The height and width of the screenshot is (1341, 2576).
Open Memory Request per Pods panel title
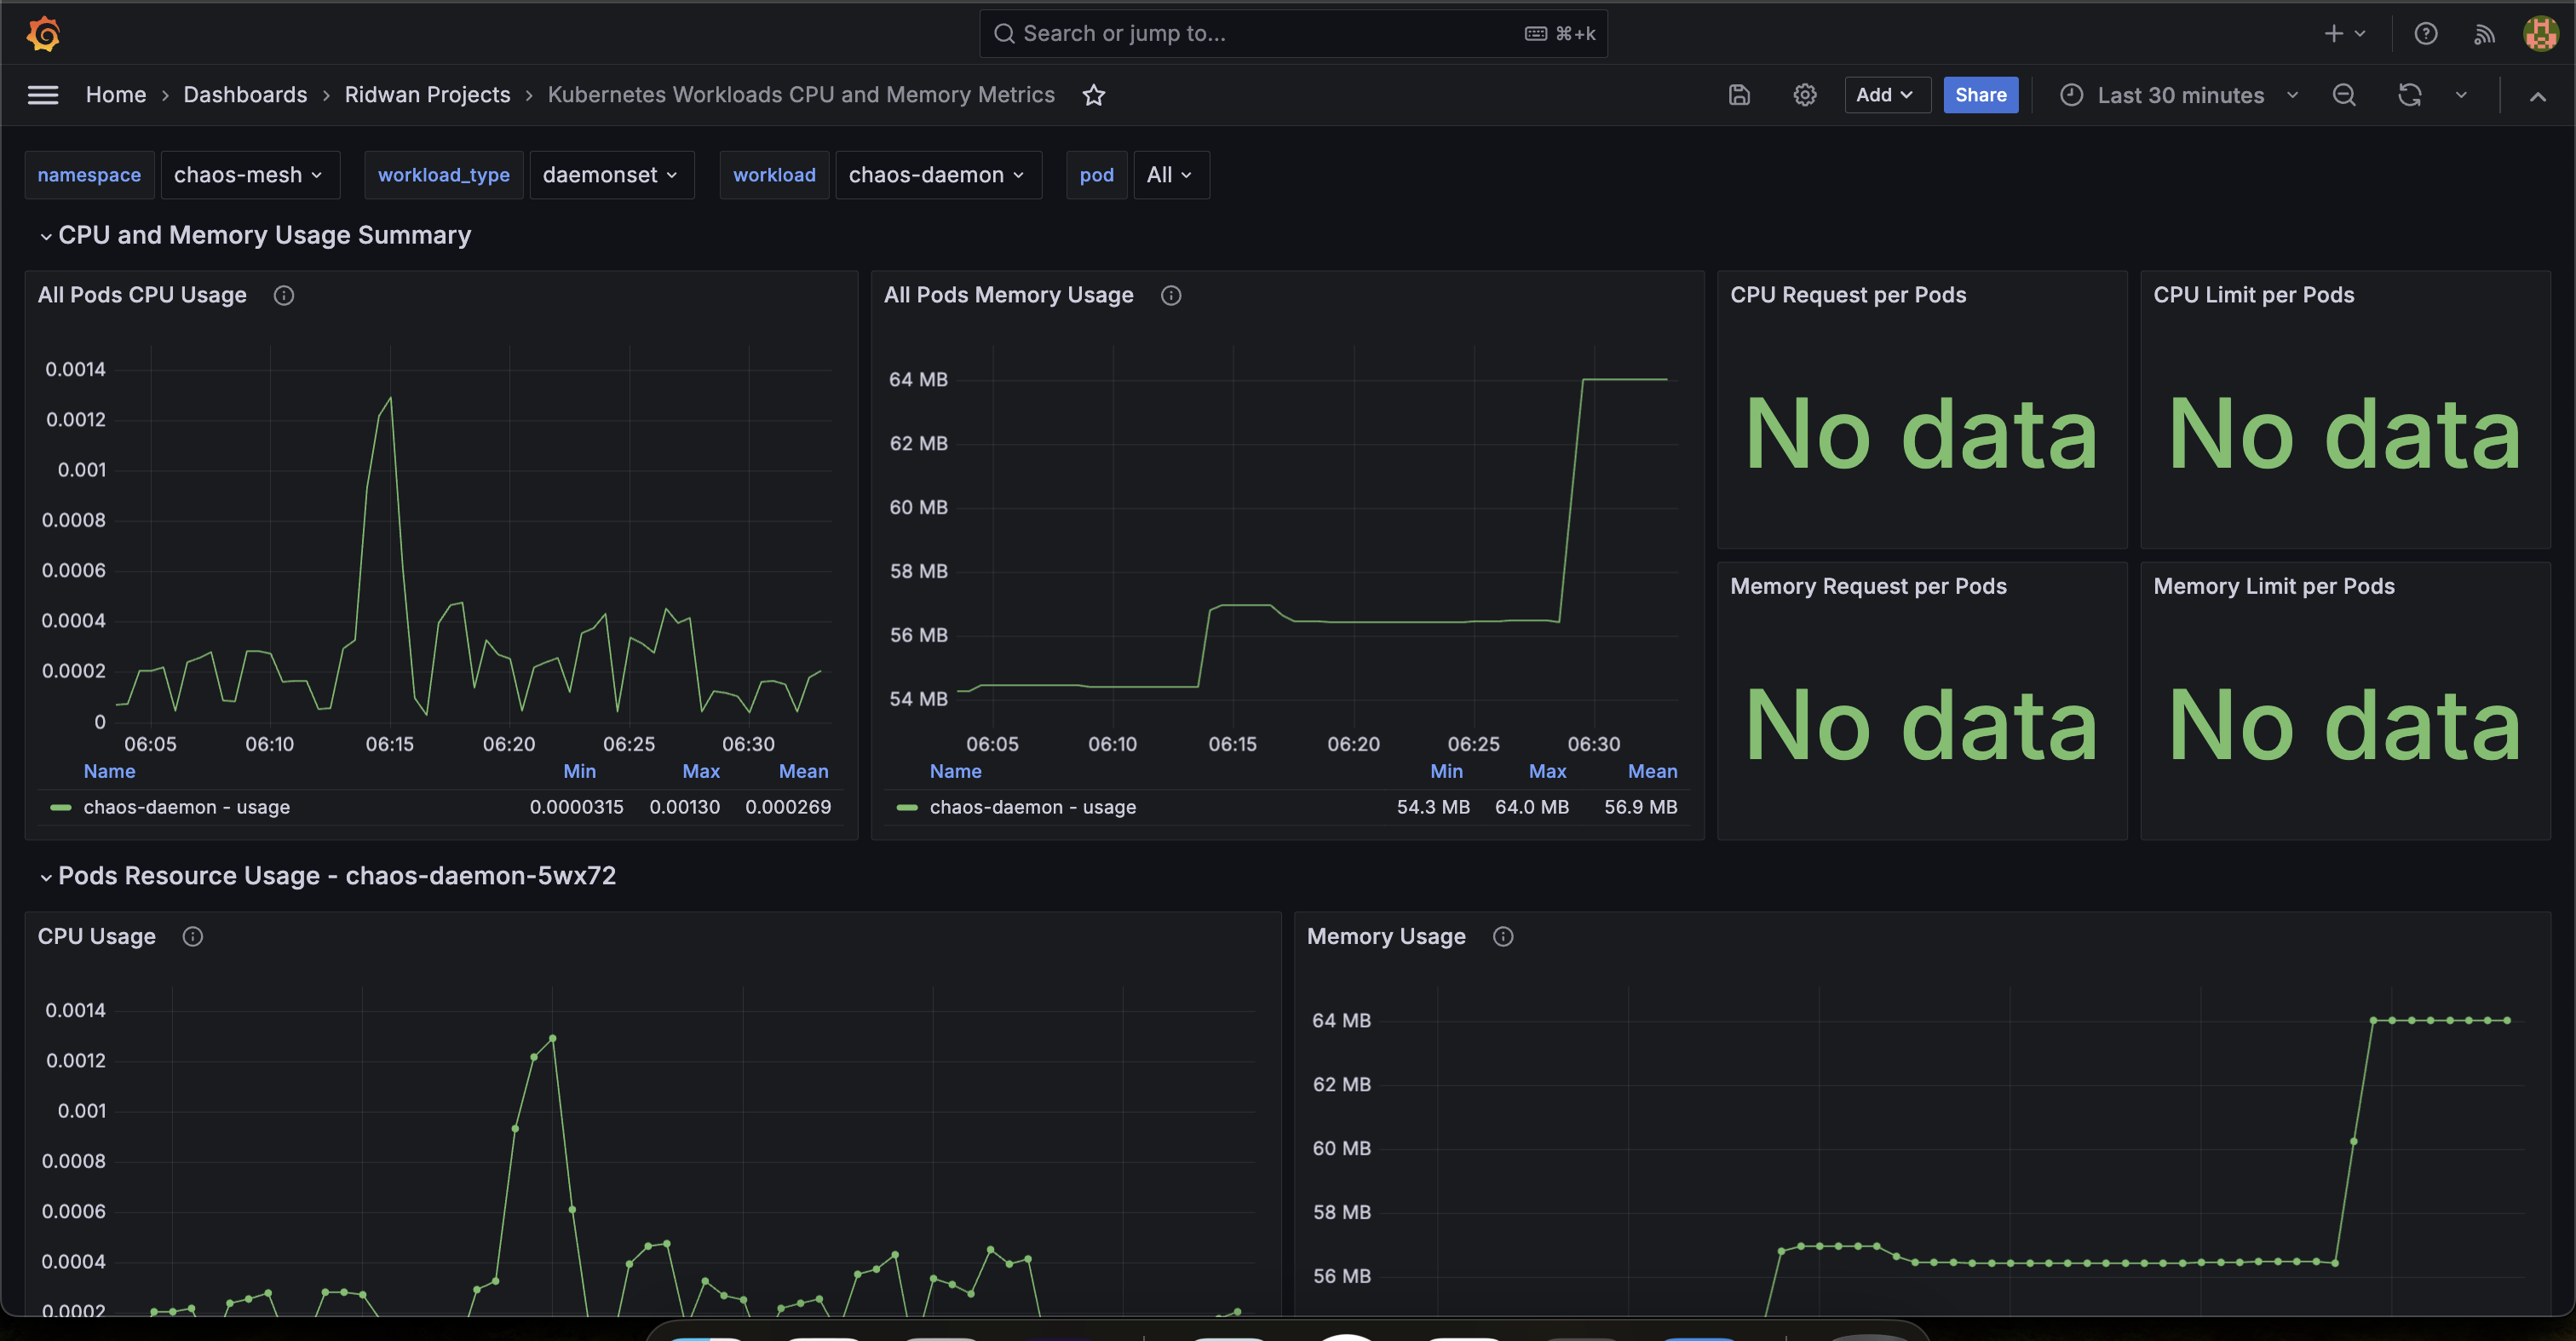pyautogui.click(x=1868, y=586)
